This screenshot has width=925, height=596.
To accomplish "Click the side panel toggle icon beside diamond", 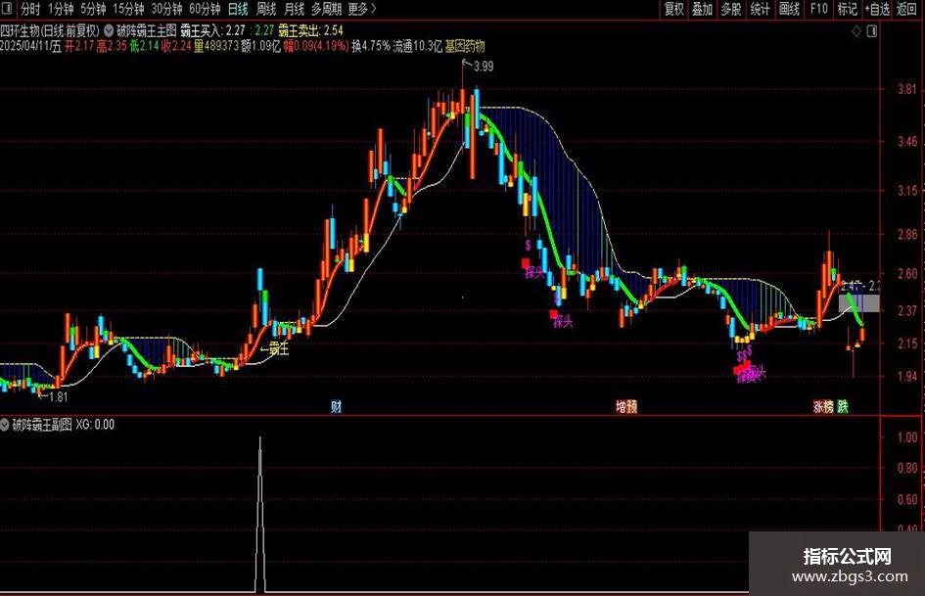I will 872,31.
